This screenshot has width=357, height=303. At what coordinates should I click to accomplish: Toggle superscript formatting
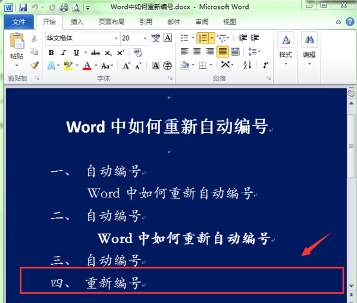pos(120,52)
